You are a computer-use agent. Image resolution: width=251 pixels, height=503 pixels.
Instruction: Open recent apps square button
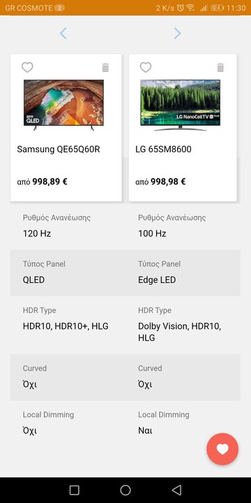point(75,490)
